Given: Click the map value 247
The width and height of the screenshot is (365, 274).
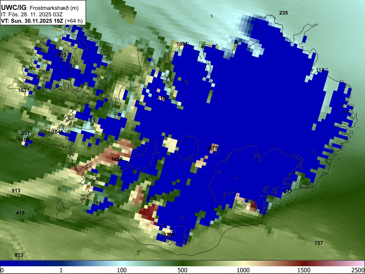Looking at the screenshot, I should (288, 192).
